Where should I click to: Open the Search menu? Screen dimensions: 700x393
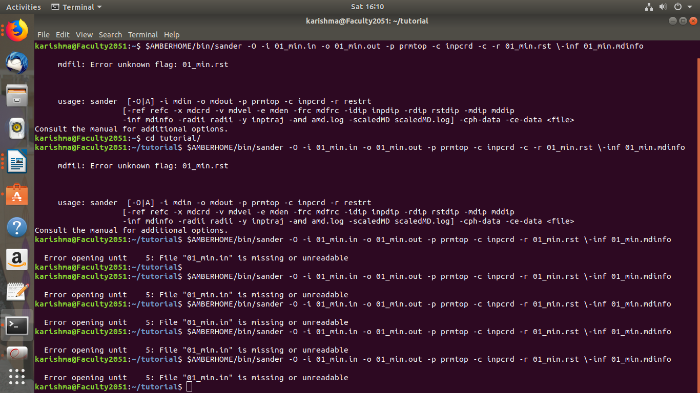110,35
